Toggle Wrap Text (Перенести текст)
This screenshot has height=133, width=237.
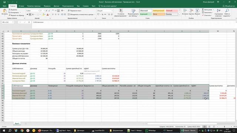[74, 11]
